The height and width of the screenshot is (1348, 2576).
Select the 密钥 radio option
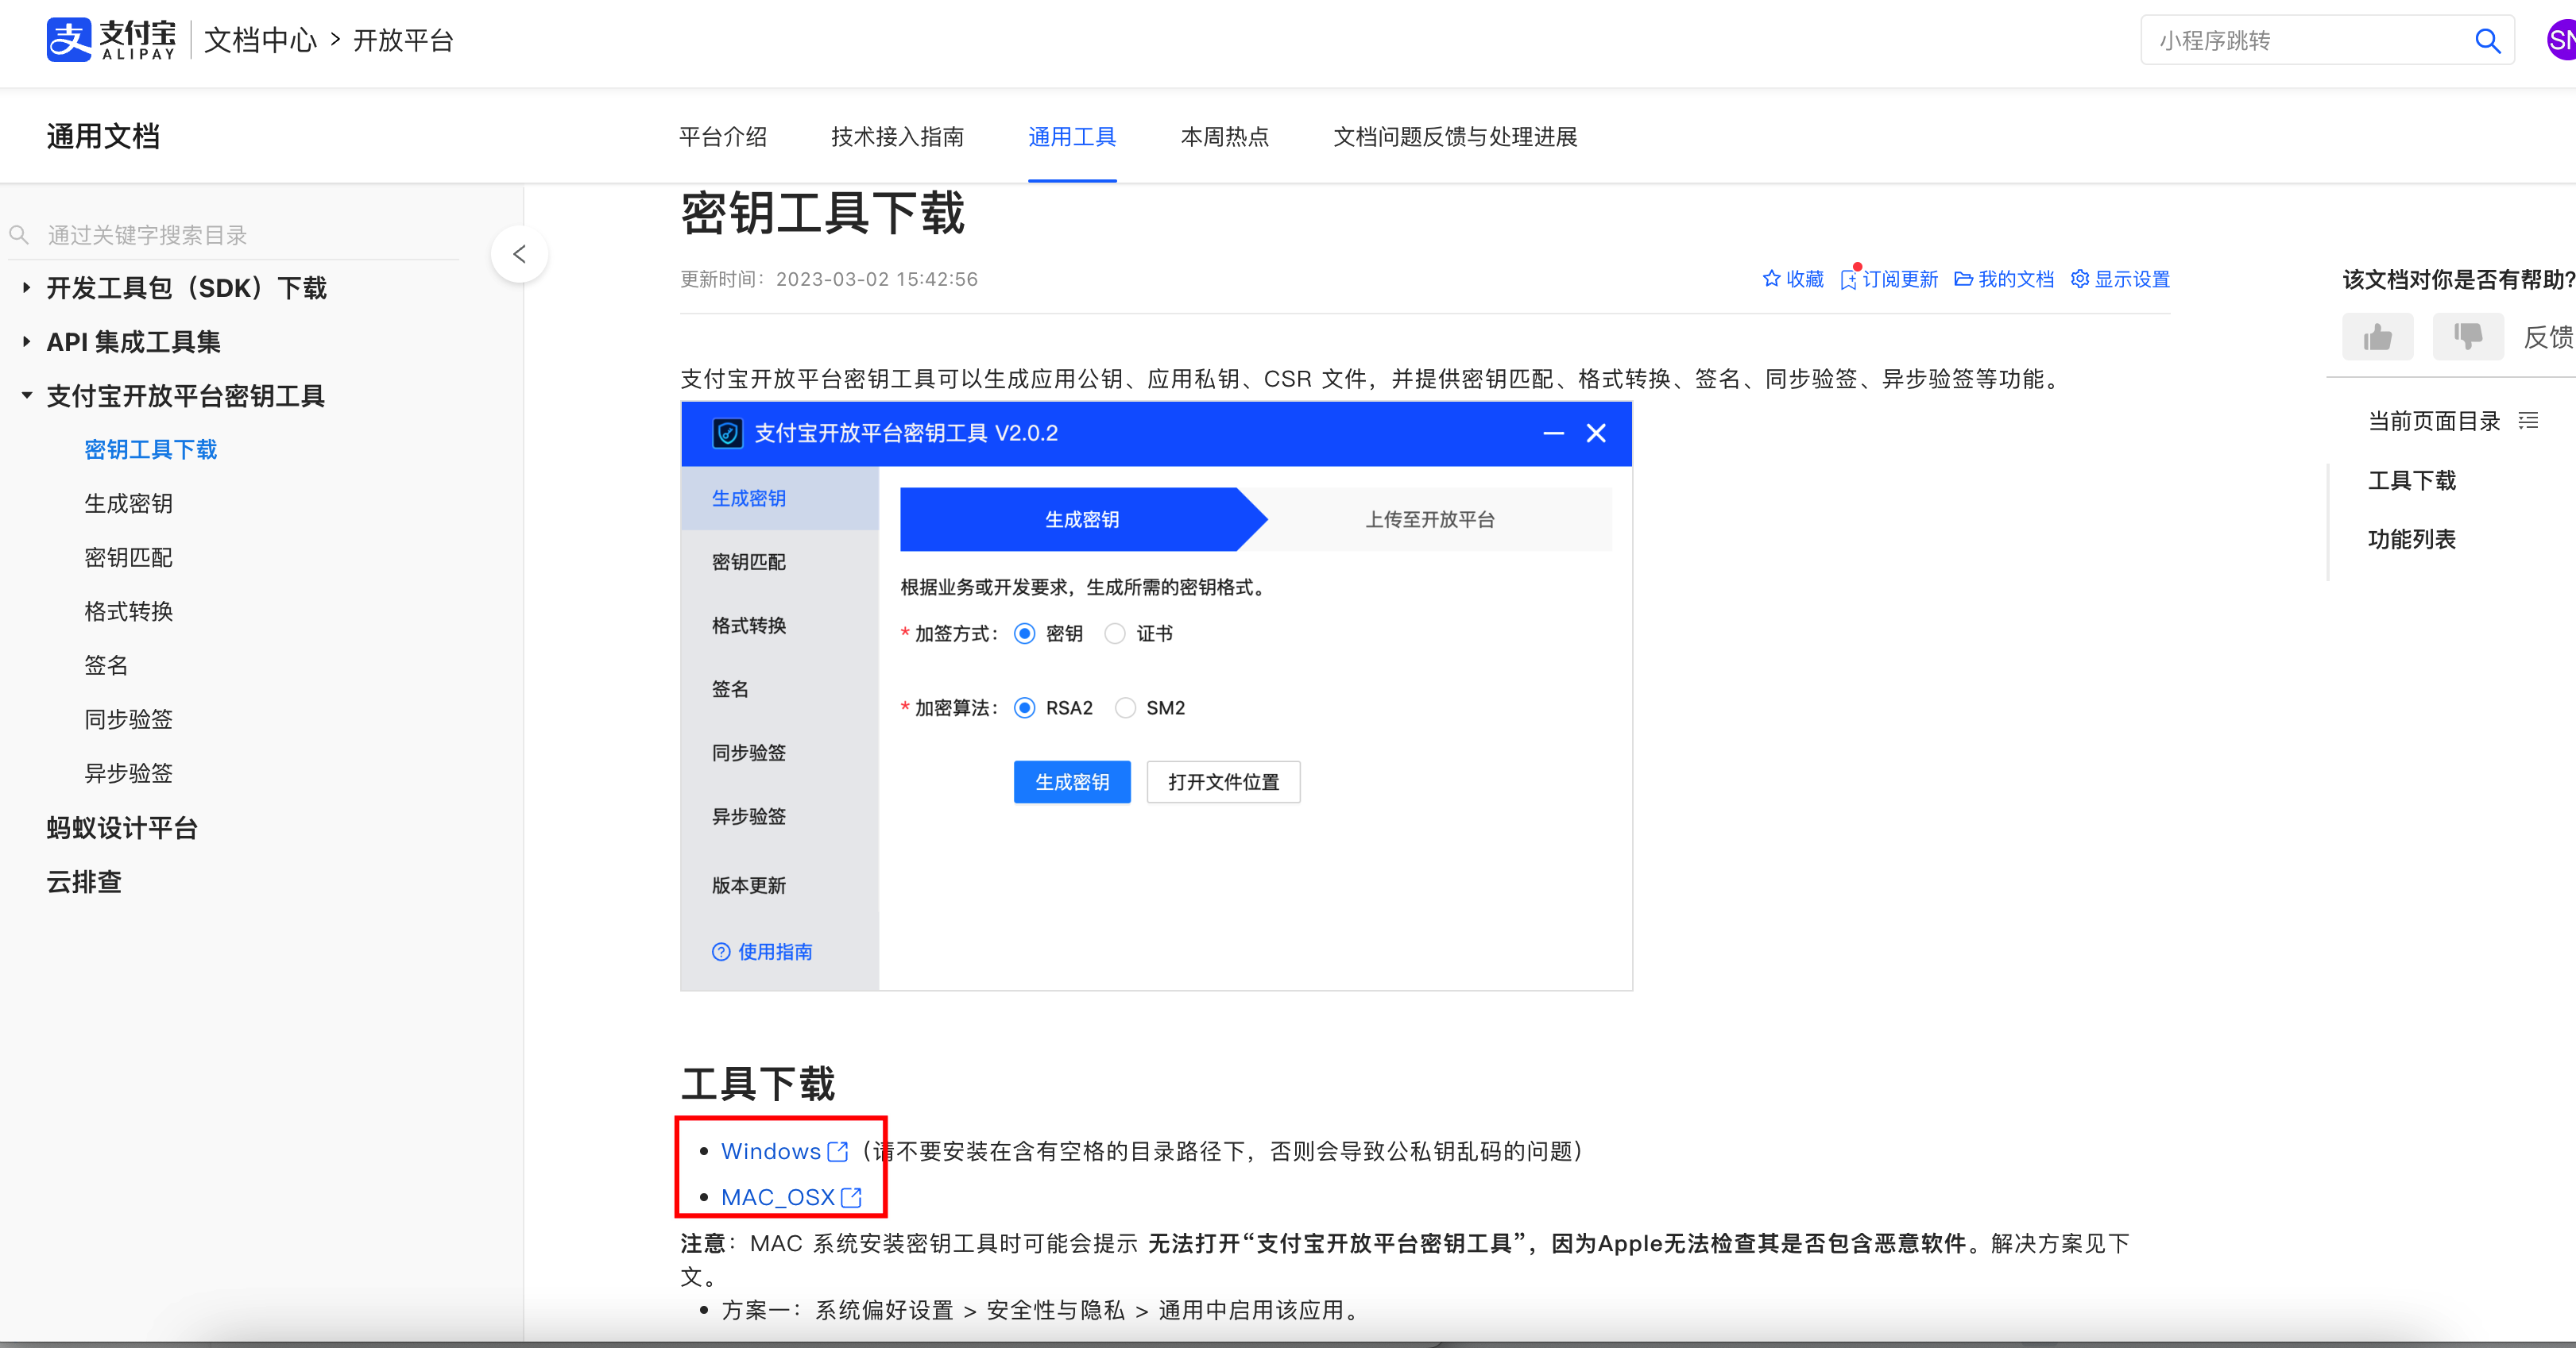point(1024,634)
